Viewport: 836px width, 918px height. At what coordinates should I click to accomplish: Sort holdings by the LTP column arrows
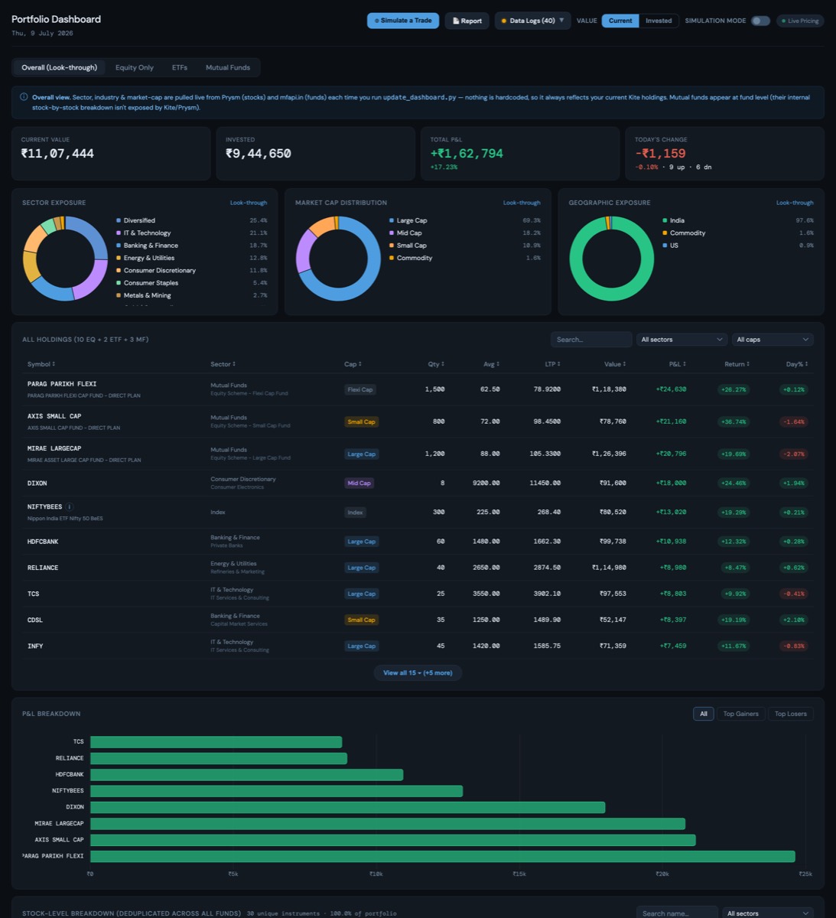click(559, 364)
